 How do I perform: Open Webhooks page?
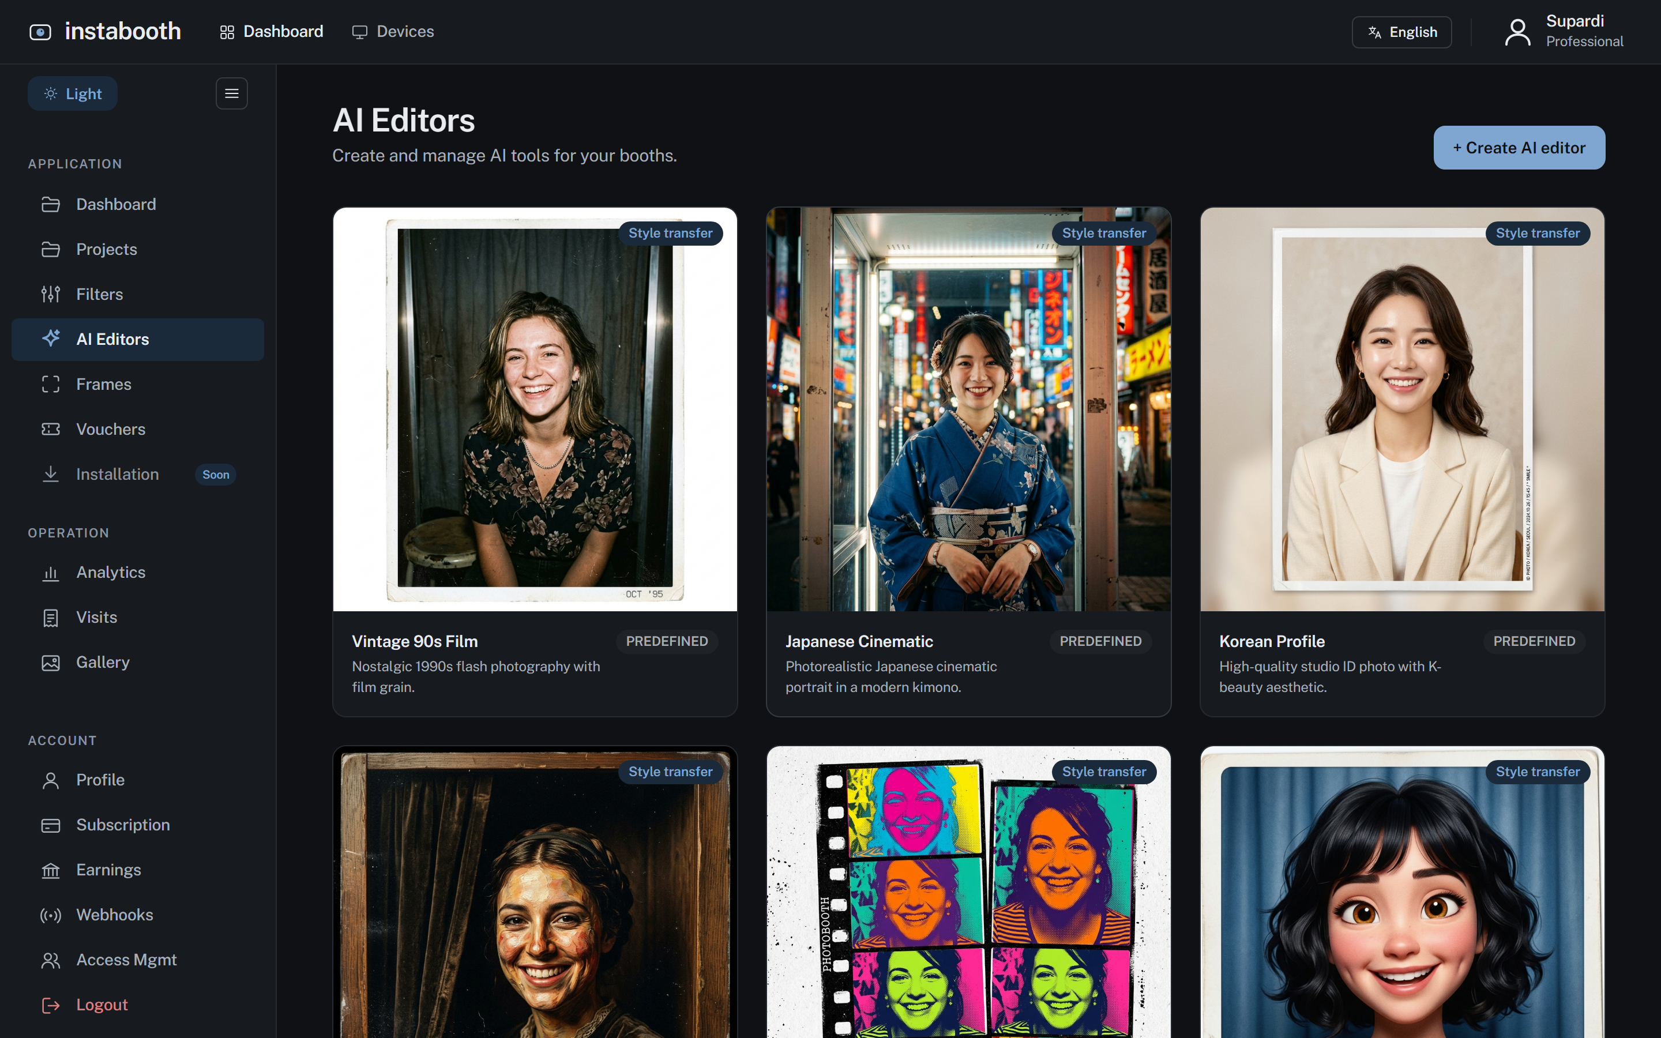[137, 915]
